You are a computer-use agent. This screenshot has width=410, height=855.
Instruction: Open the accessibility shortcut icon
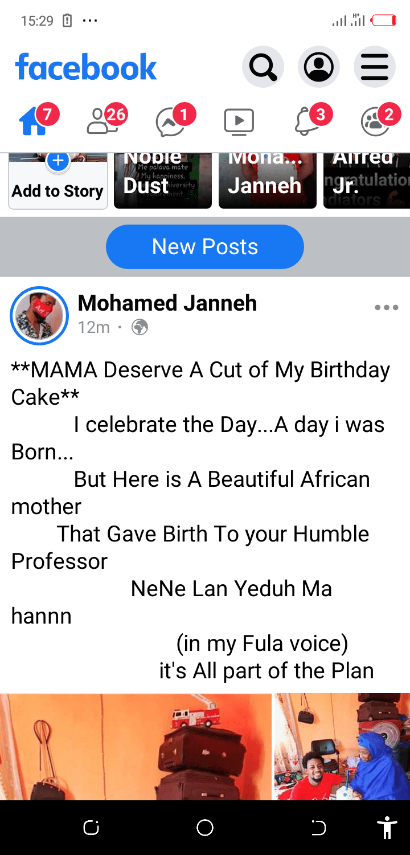click(387, 828)
